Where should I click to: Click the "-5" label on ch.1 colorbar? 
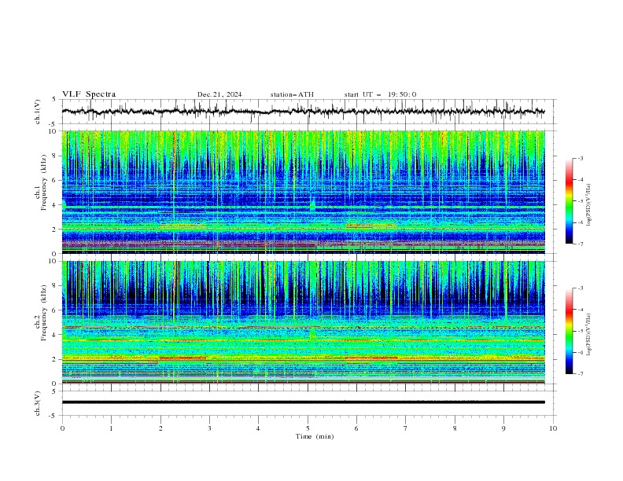pos(580,201)
